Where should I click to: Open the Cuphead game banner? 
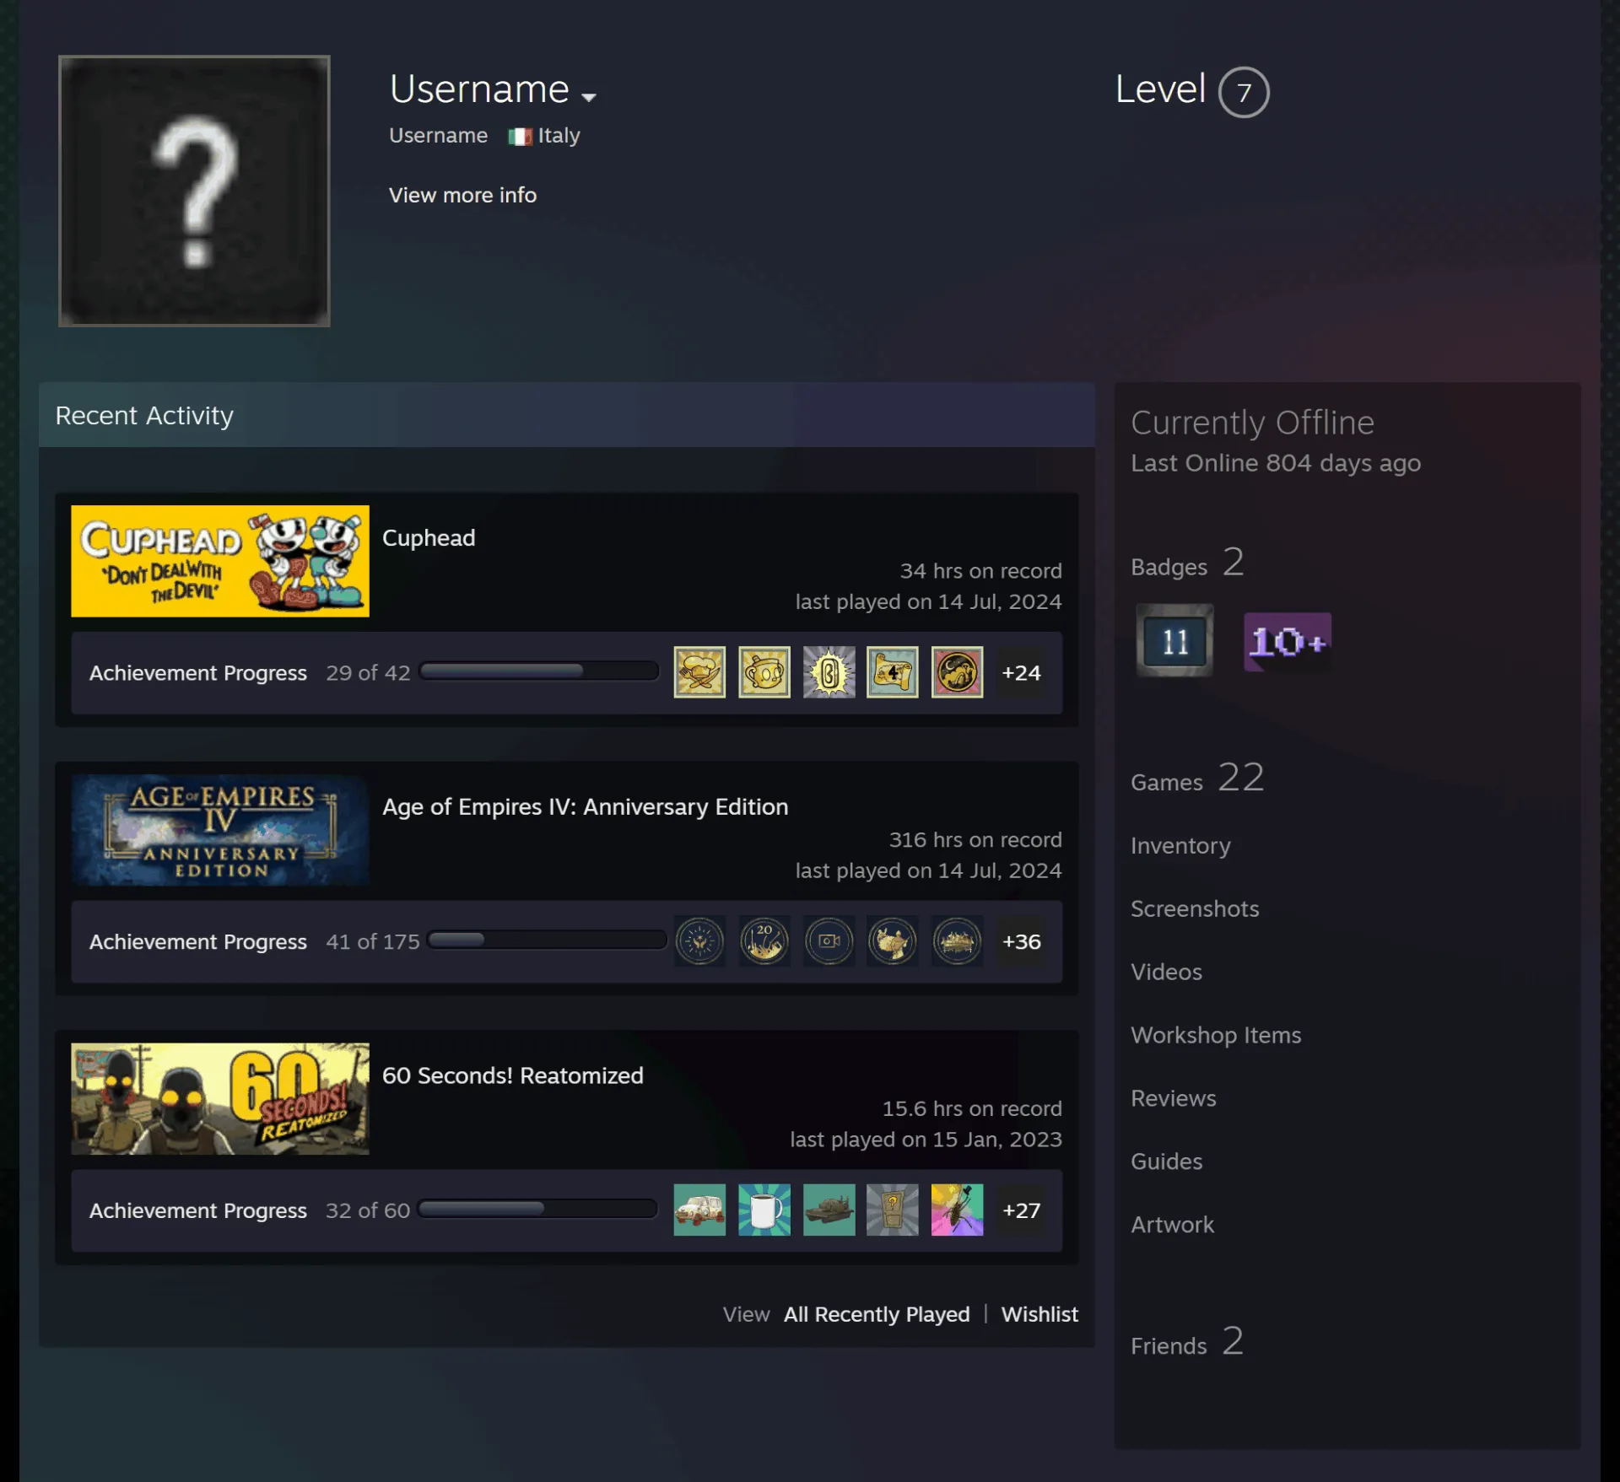[220, 561]
